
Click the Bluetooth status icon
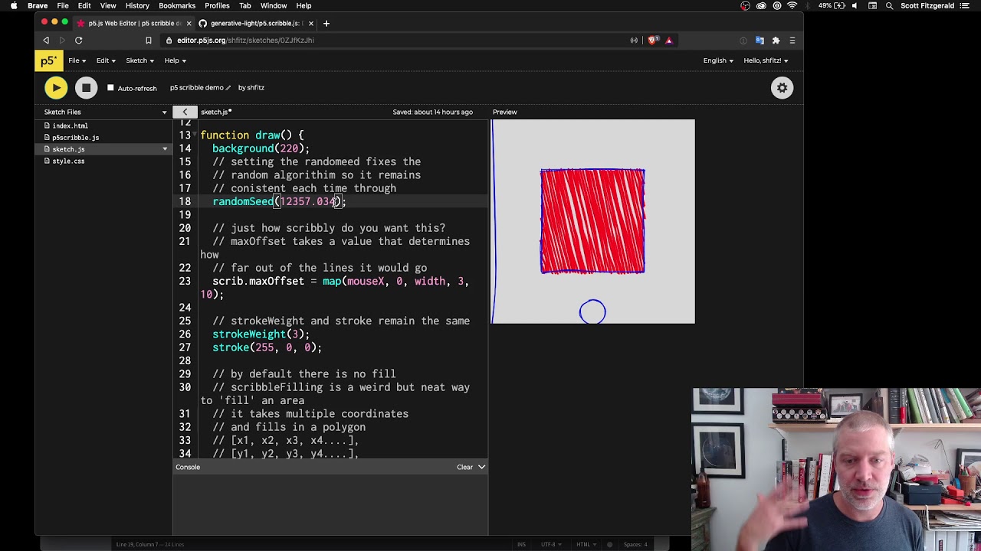click(809, 6)
